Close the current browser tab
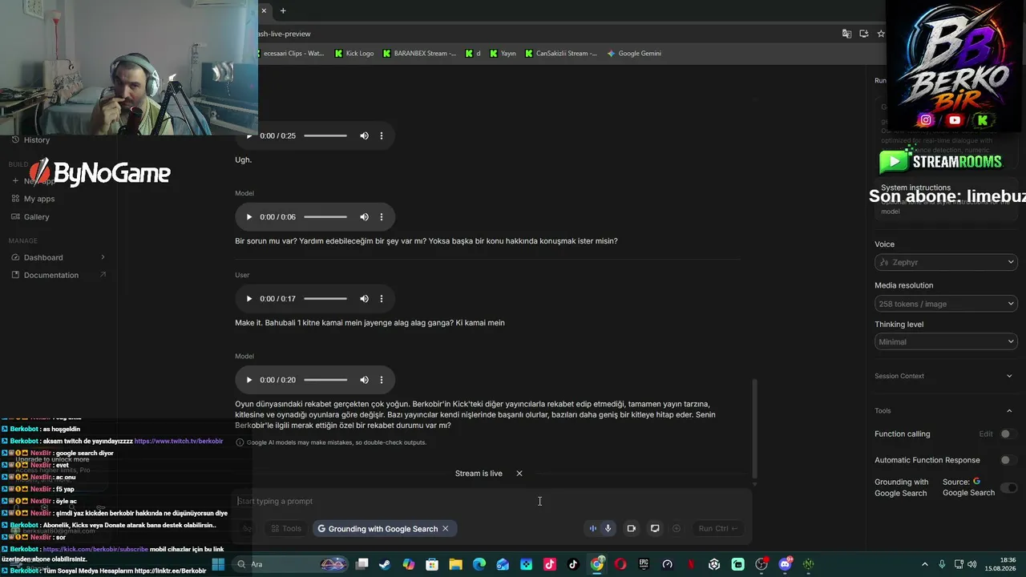 point(264,10)
